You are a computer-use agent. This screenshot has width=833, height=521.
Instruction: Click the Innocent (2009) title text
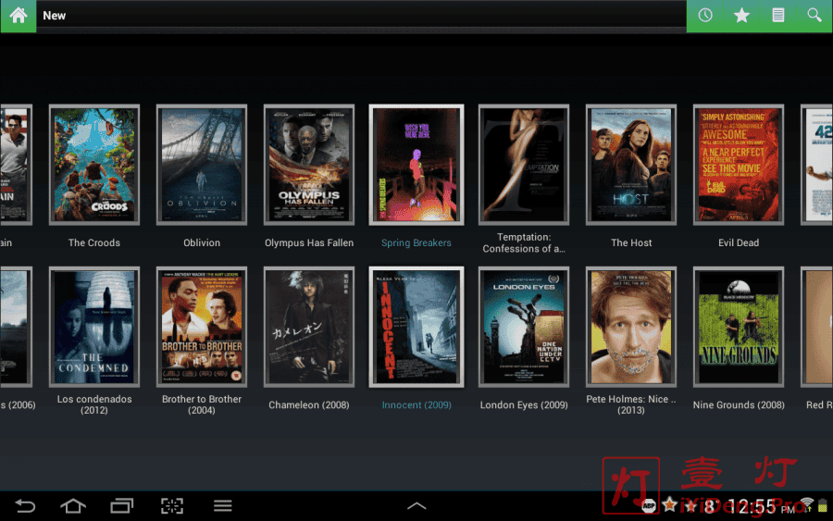[x=416, y=405]
